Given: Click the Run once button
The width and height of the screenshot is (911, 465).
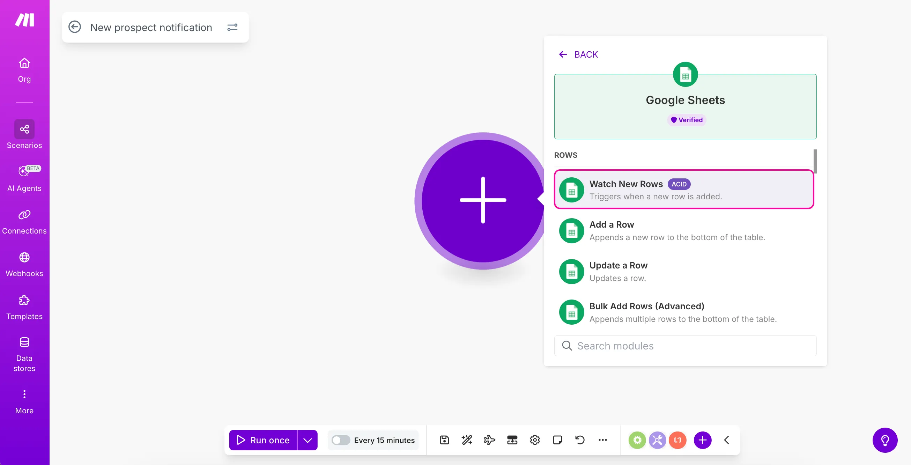Looking at the screenshot, I should click(263, 440).
